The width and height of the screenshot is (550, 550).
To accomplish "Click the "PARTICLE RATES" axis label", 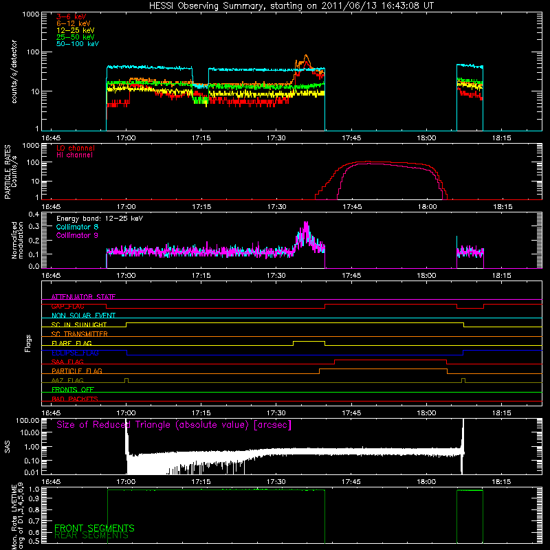I will tap(8, 172).
